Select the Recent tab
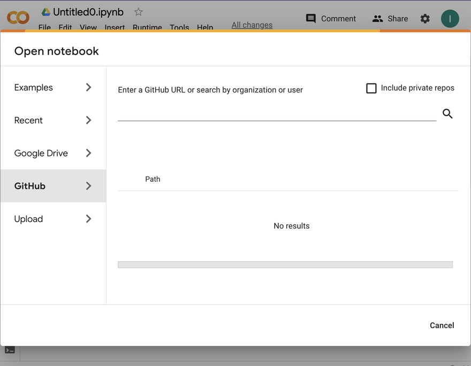Screen dimensions: 471x366 [x=53, y=120]
